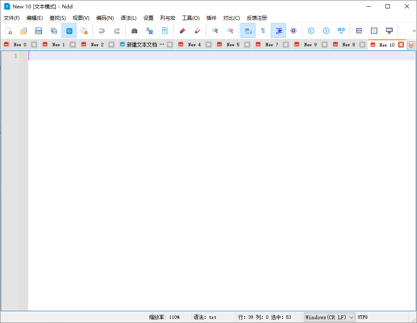
Task: Toggle show-all-characters pilcrow icon
Action: pos(263,31)
